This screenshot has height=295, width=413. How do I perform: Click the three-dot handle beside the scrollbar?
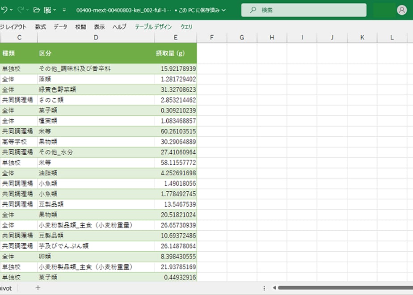click(264, 288)
